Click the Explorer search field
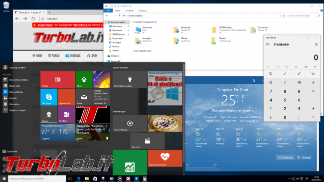This screenshot has height=182, width=324. (x=304, y=16)
